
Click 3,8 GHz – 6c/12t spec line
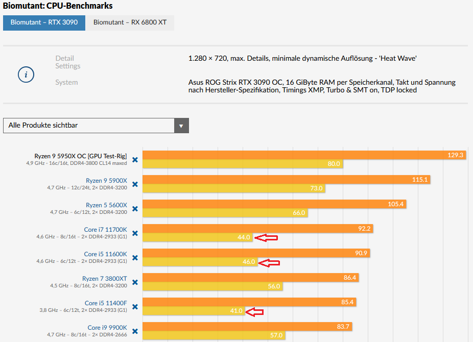coord(83,310)
